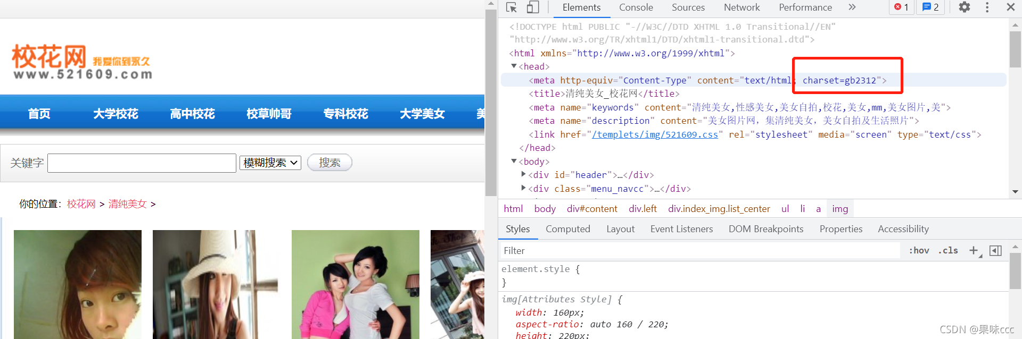Open the 大学美女 nav item
Screen dimensions: 1022x339
click(422, 114)
